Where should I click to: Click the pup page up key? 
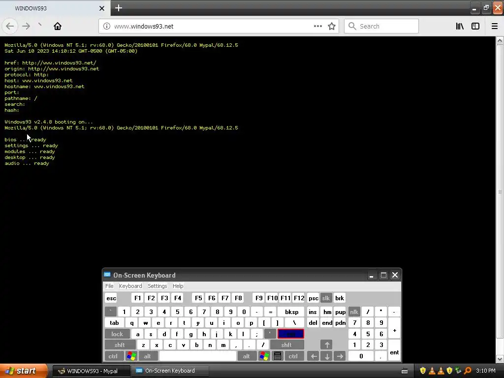click(x=340, y=312)
